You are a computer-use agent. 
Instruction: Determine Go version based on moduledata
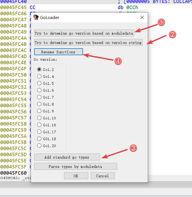[x=84, y=33]
